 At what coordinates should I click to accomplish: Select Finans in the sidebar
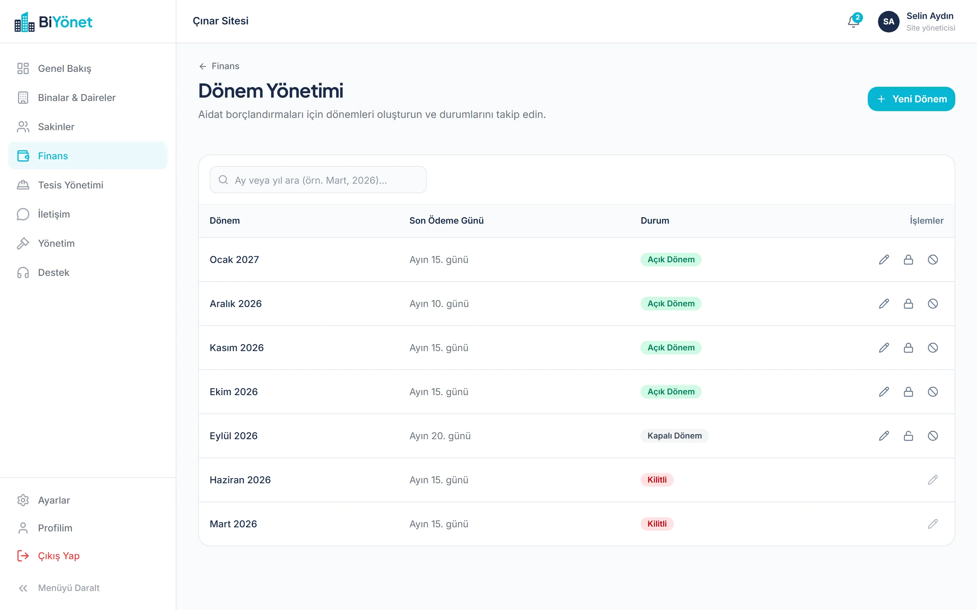pyautogui.click(x=88, y=156)
